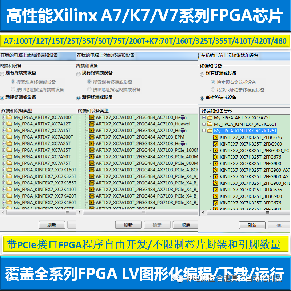Screen dimensions: 291x291
Task: Click folder icon of My_FPGA_ARTIX7_XC7A100T
Action: click(9, 117)
